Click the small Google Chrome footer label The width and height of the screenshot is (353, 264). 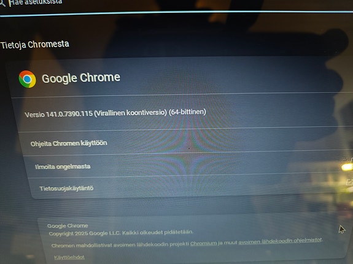coord(68,225)
